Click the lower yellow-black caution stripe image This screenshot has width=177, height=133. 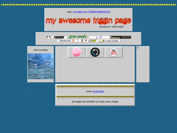tap(95, 97)
